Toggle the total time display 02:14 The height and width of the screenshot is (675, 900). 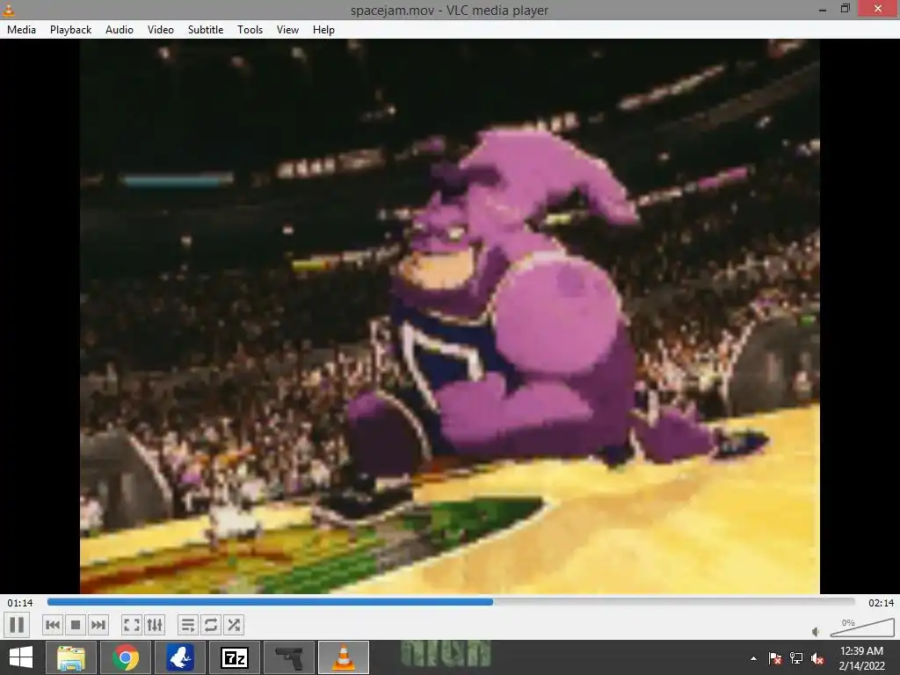[881, 603]
